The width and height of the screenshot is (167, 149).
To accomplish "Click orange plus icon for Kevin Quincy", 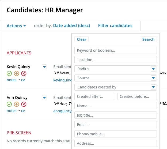I will click(16, 73).
